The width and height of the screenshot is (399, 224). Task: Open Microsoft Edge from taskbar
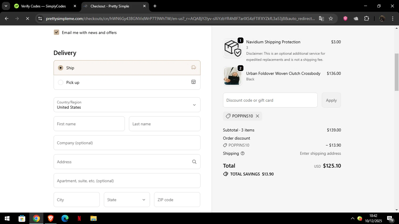(65, 218)
